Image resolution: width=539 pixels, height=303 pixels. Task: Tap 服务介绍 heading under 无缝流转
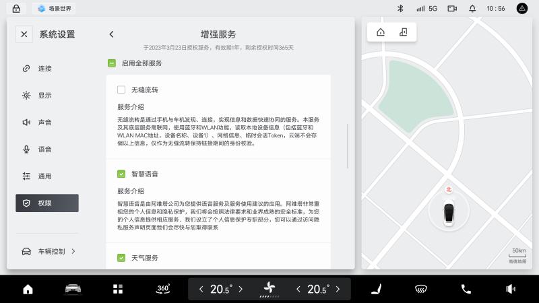coord(131,107)
